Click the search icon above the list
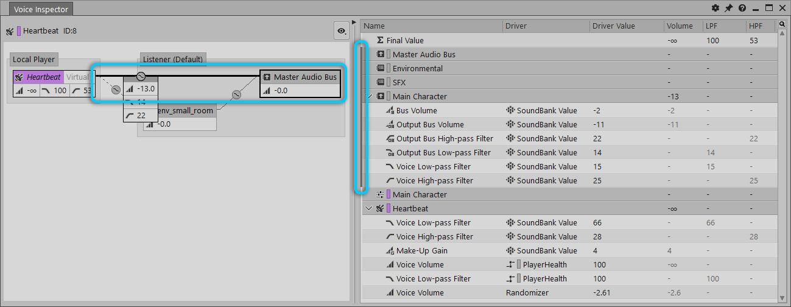 click(782, 25)
